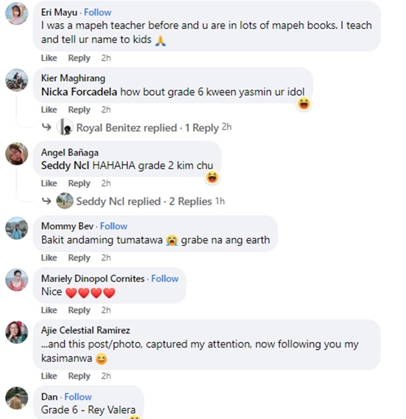Viewport: 406px width, 419px height.
Task: Click Angel Bañaga's profile photo
Action: 17,154
